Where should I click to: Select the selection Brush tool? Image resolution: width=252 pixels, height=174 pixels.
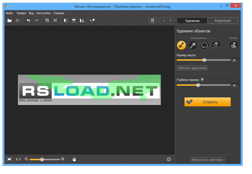click(181, 45)
